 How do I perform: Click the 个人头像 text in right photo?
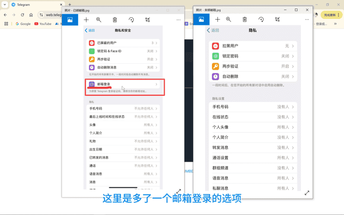click(x=220, y=127)
